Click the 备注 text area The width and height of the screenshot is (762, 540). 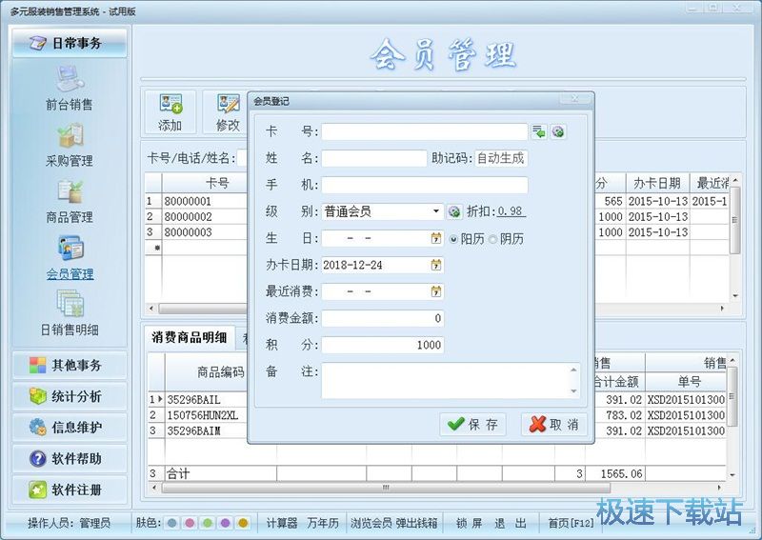click(x=451, y=380)
